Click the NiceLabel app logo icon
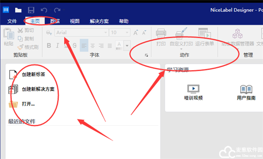Viewport: 263px width, 159px height. pos(6,10)
